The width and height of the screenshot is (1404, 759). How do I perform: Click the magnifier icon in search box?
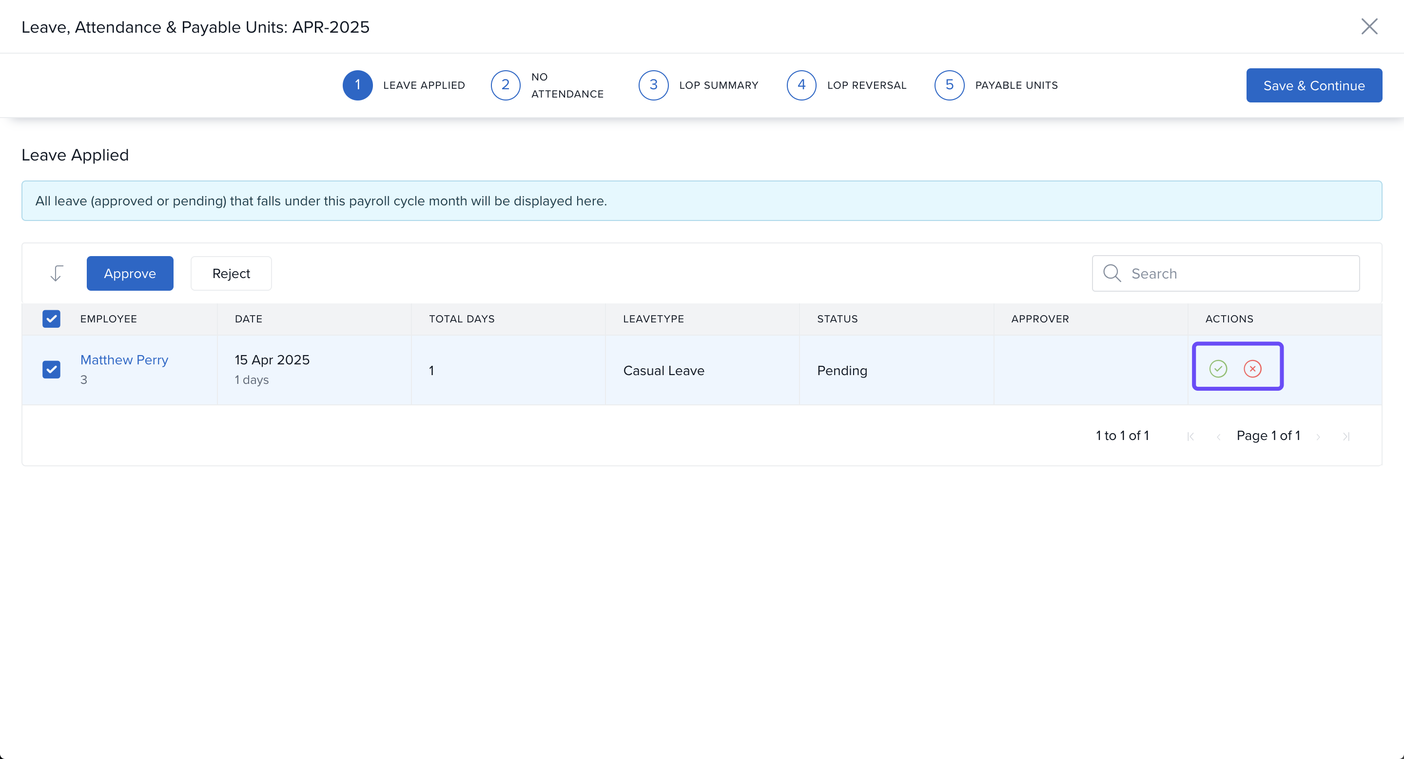click(1112, 273)
